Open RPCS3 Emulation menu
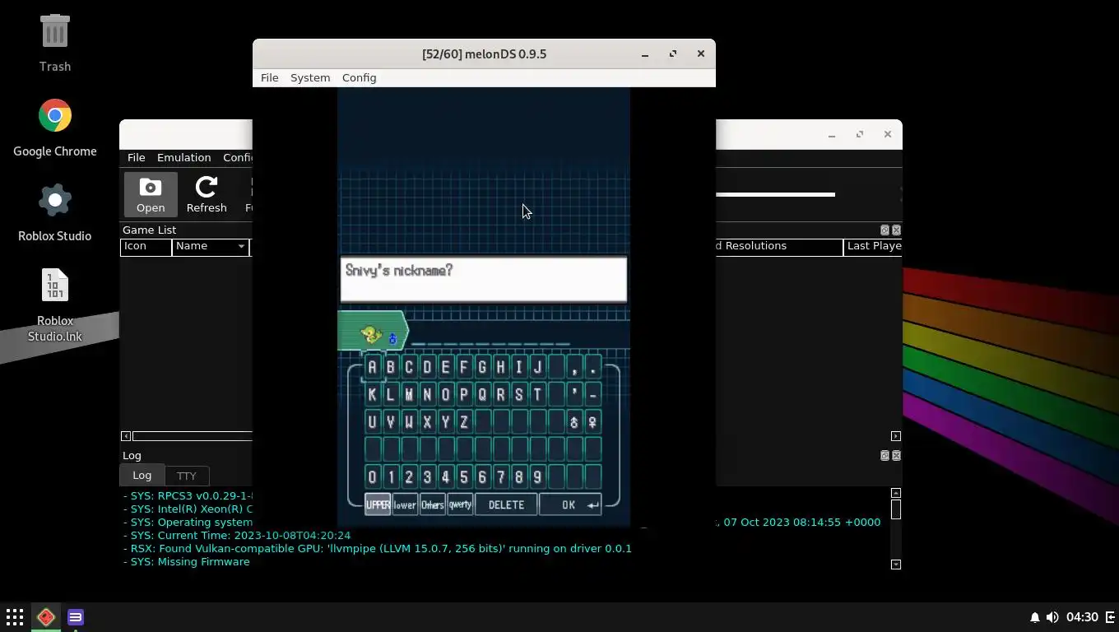 pyautogui.click(x=183, y=157)
